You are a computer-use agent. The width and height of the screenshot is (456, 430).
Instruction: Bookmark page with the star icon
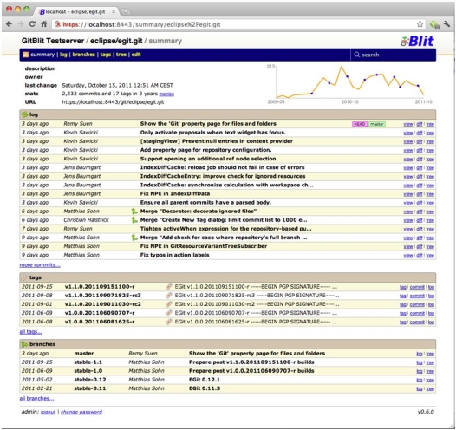[420, 24]
